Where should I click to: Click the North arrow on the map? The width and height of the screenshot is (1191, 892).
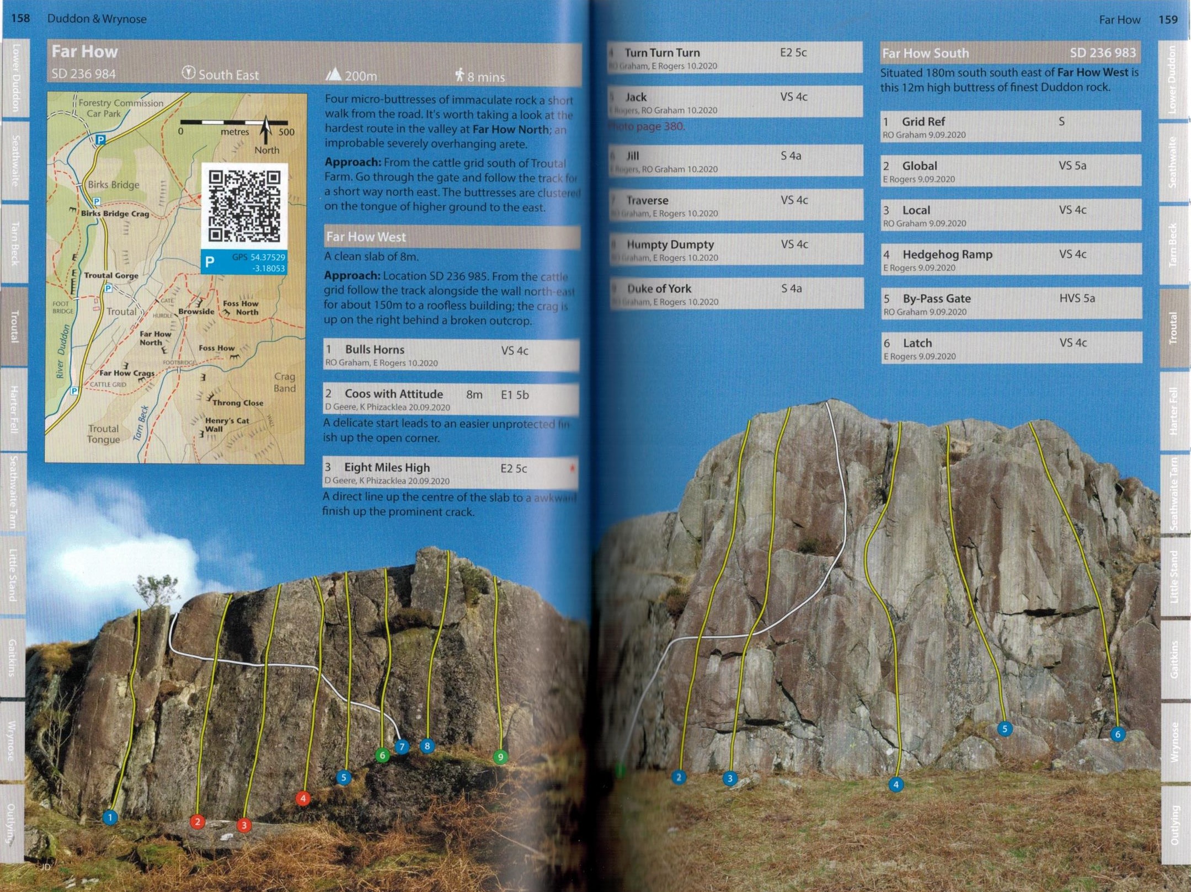click(266, 130)
